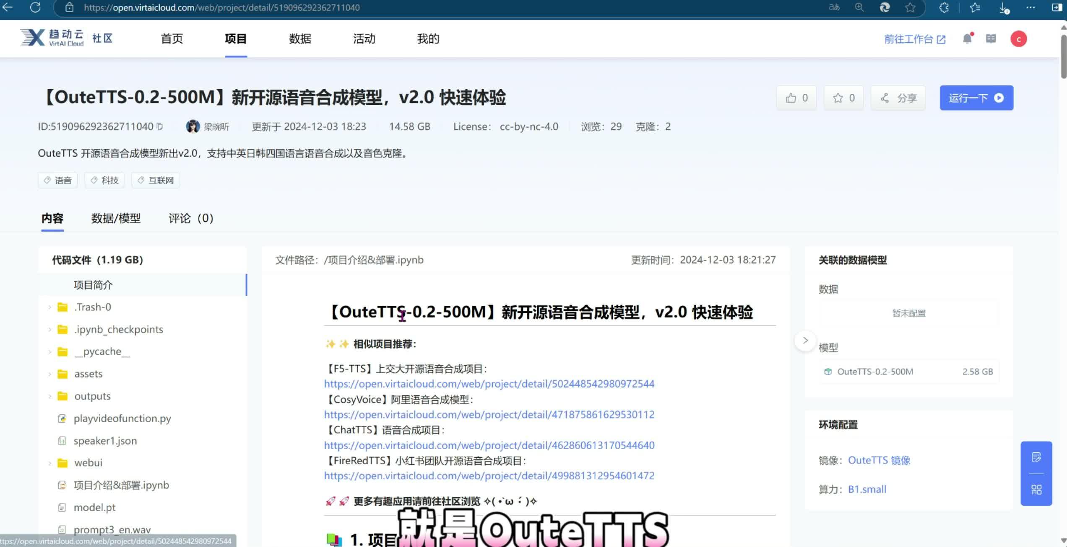This screenshot has height=547, width=1067.
Task: Click the user avatar in the top right
Action: click(1018, 39)
